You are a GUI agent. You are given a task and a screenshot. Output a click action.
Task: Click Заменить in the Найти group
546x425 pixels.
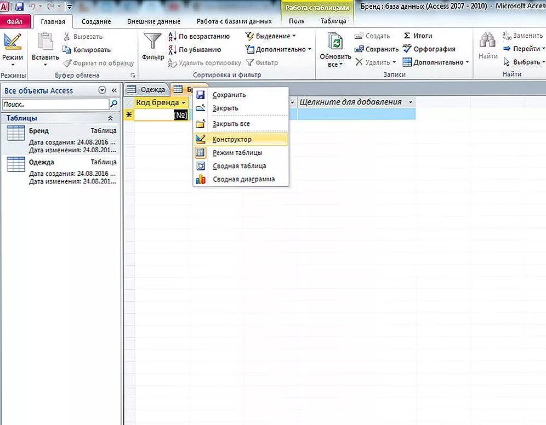pyautogui.click(x=522, y=35)
